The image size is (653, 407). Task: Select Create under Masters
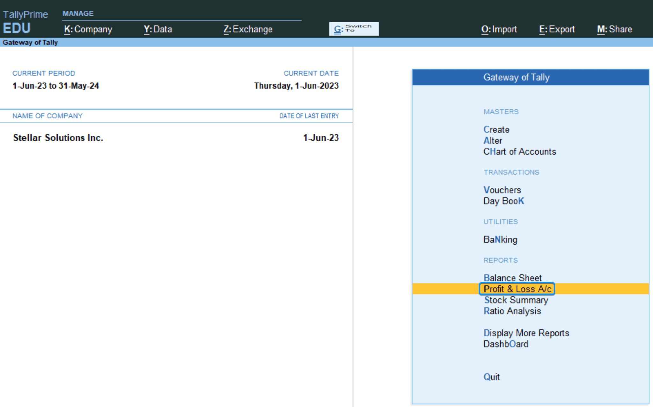tap(496, 130)
